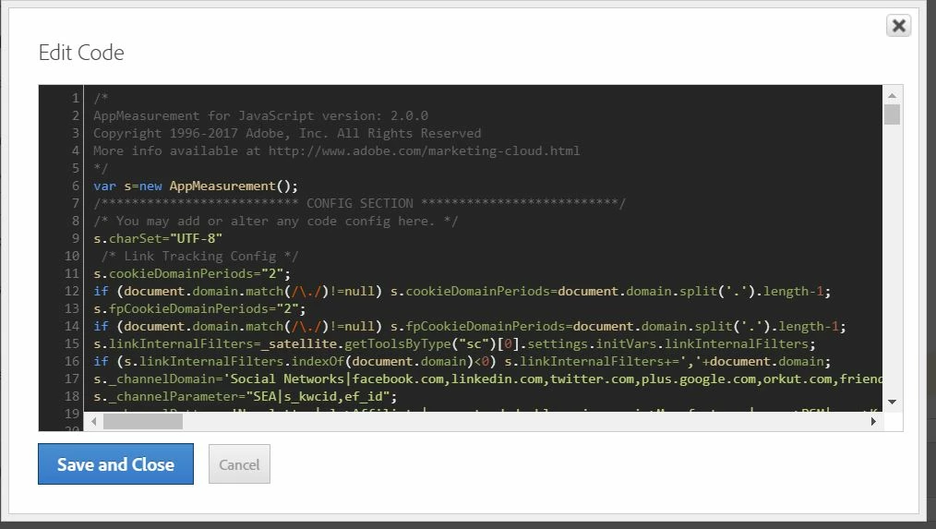Click the horizontal scrollbar right arrow

point(873,422)
